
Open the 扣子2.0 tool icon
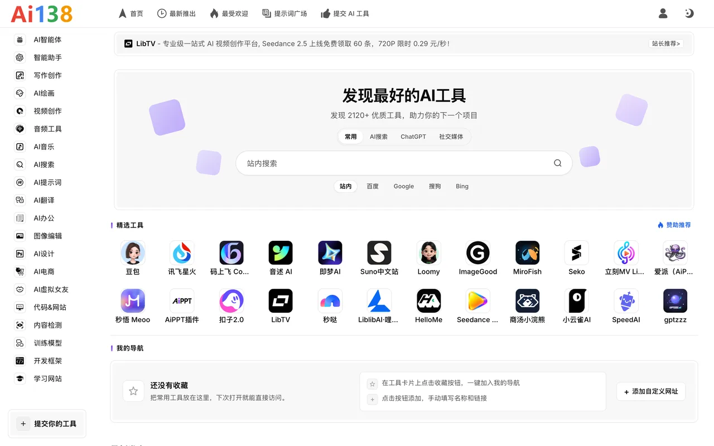tap(231, 300)
